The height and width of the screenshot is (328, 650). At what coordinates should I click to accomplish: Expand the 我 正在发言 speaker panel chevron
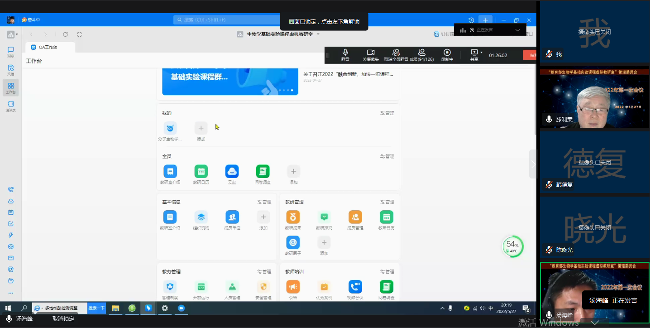pyautogui.click(x=517, y=30)
